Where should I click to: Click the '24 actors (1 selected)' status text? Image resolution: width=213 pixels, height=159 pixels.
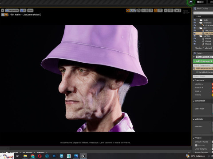pos(203,48)
